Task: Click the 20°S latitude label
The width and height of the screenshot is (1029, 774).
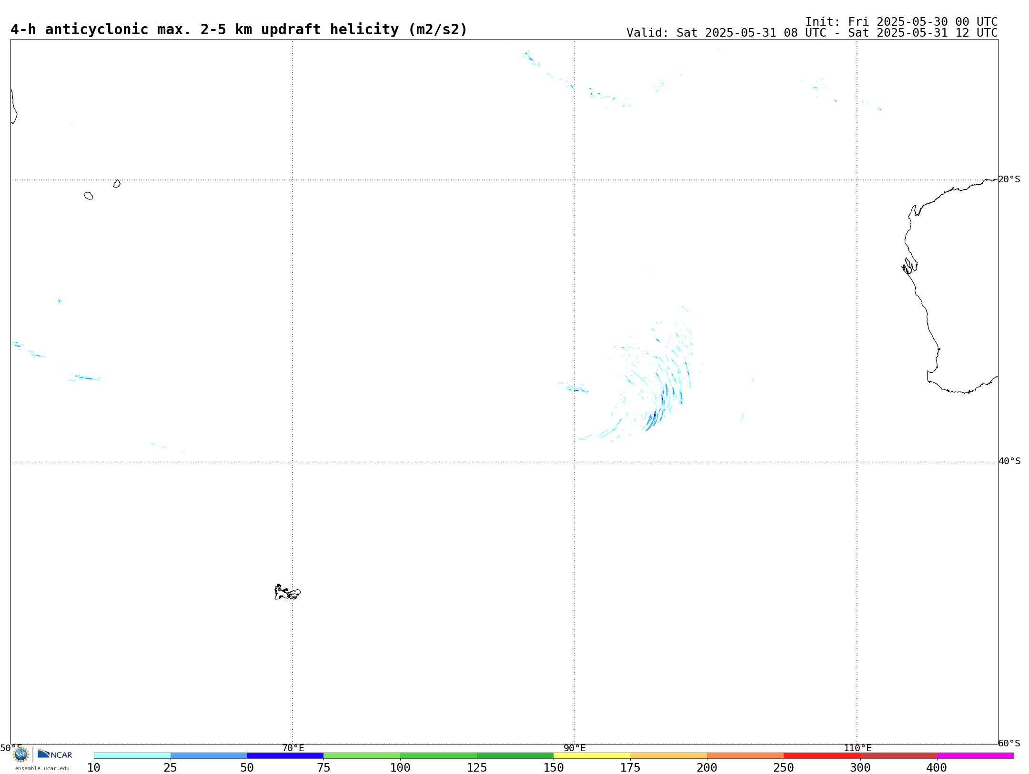Action: 1009,179
